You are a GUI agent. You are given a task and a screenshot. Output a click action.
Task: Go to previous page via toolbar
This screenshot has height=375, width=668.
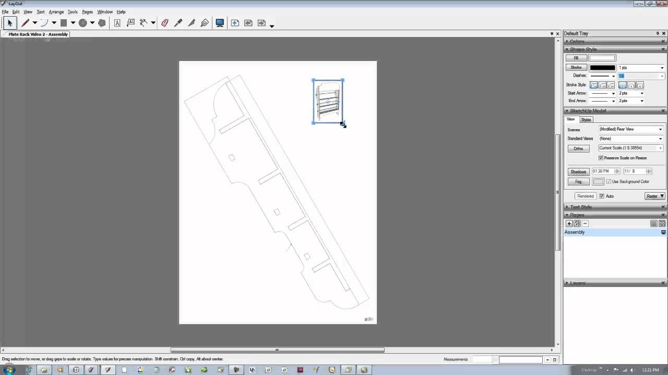[248, 23]
